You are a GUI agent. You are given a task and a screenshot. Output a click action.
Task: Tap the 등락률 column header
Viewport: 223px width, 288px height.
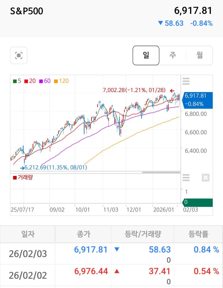[198, 234]
